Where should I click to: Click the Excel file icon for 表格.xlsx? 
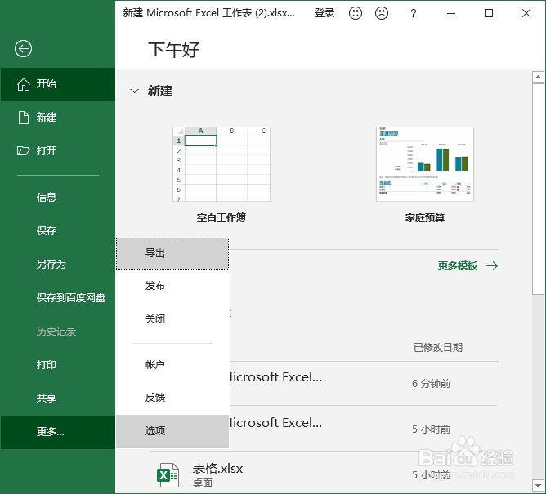168,474
